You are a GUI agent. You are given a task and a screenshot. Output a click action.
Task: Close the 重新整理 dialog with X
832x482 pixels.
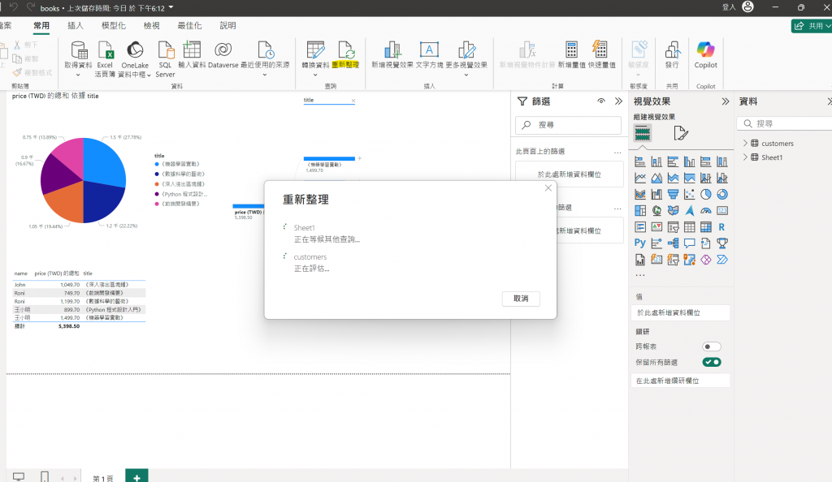click(x=548, y=188)
